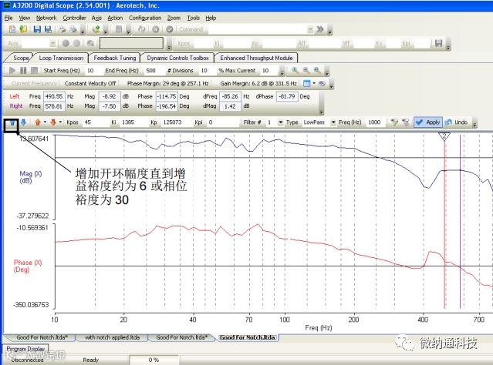The height and width of the screenshot is (365, 493).
Task: Expand dropdown arrow next to orange down arrow
Action: tap(60, 122)
